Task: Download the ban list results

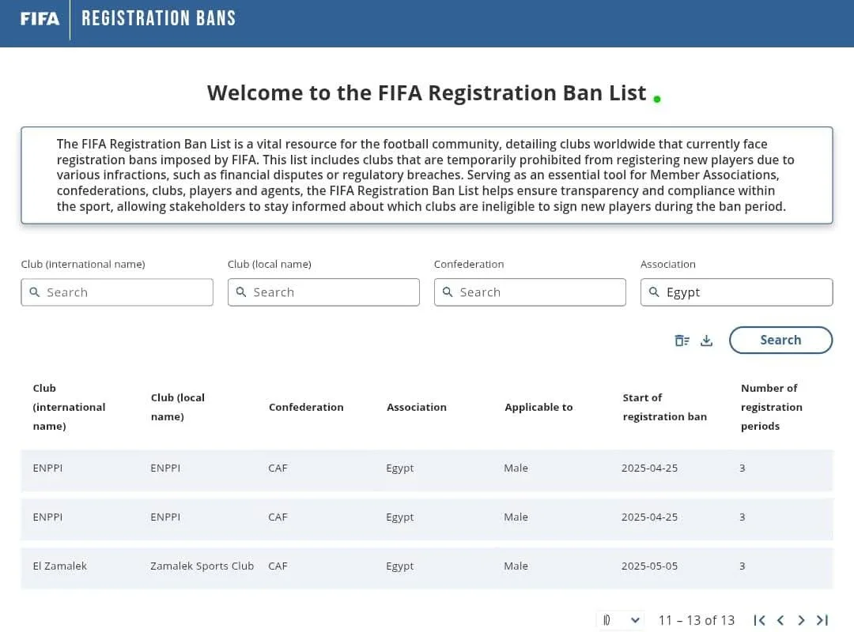Action: (x=706, y=340)
